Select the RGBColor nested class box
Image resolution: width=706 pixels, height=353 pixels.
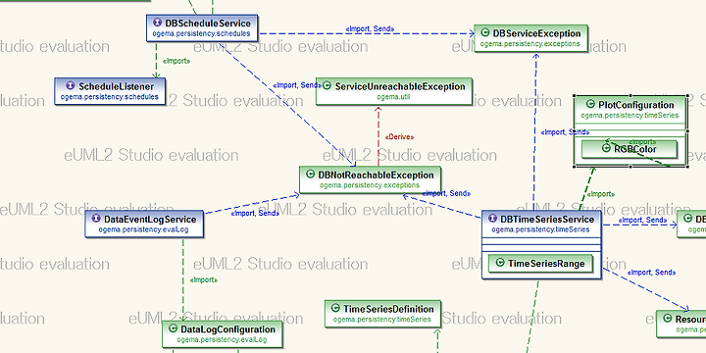629,149
